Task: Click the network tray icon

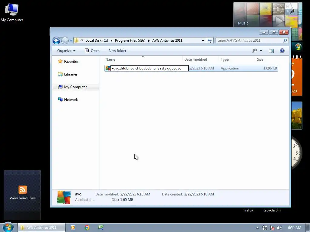Action: 265,228
